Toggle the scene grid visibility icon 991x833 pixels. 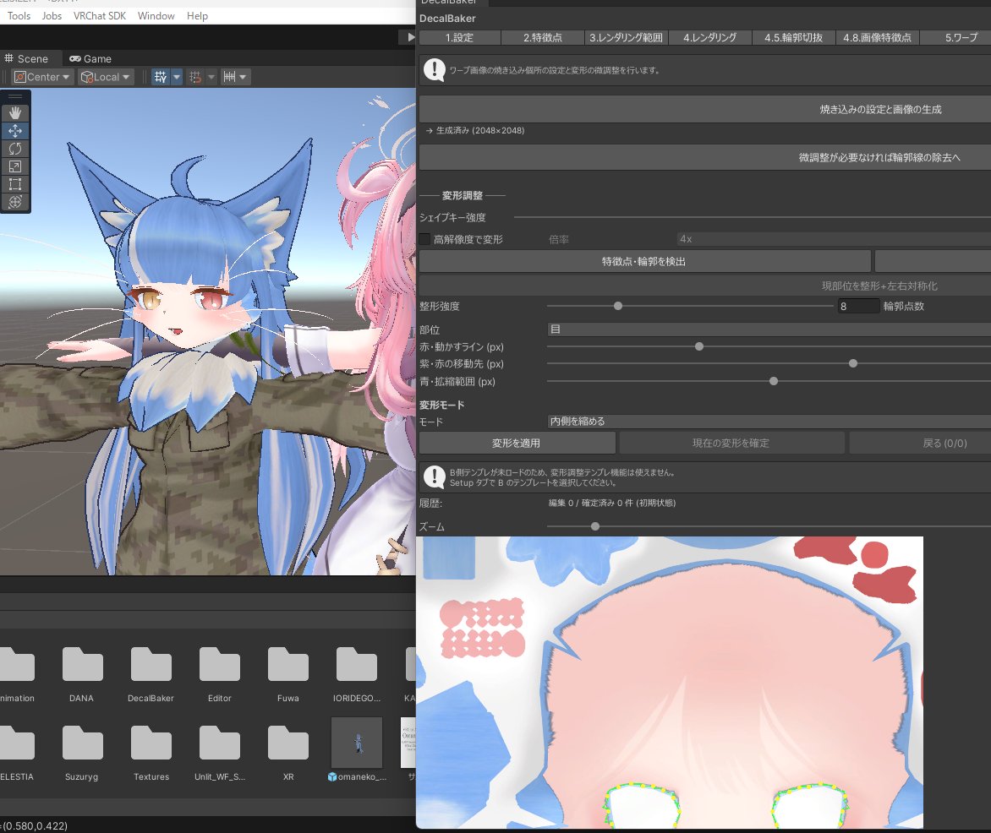pyautogui.click(x=161, y=77)
